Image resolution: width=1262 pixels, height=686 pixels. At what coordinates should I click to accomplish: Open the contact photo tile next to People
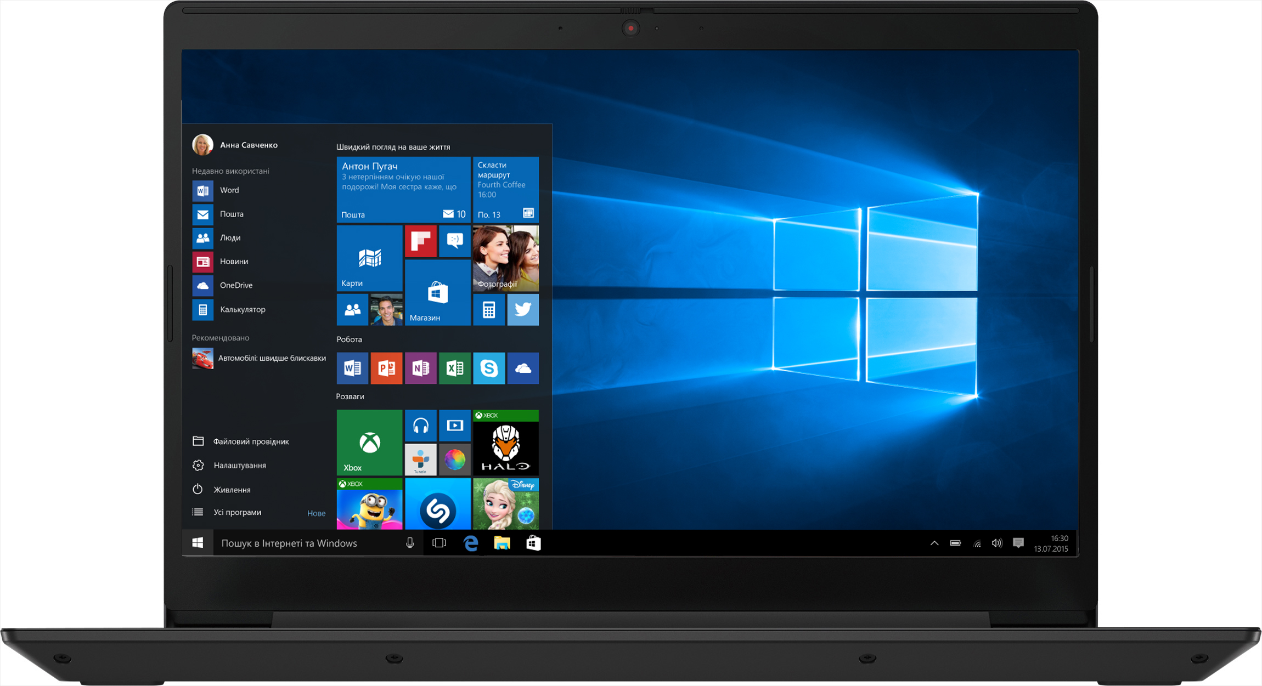pyautogui.click(x=386, y=310)
